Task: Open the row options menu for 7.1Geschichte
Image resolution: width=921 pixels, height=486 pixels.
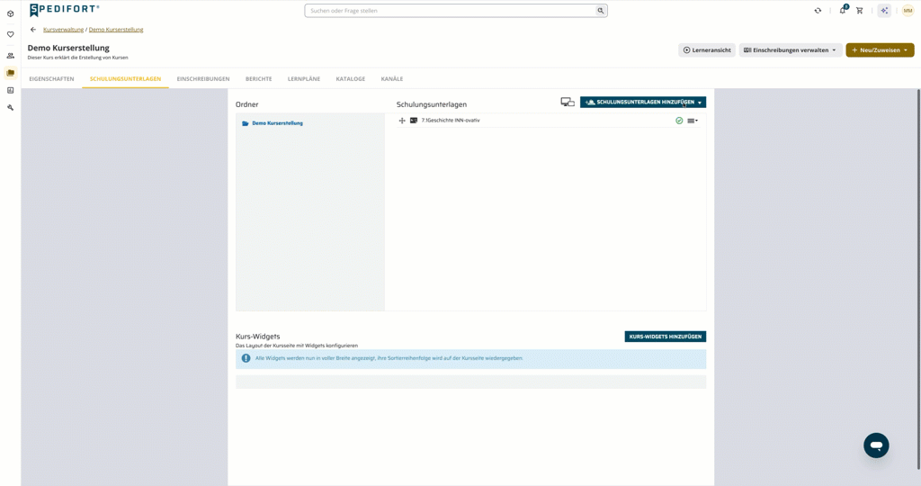Action: point(693,121)
